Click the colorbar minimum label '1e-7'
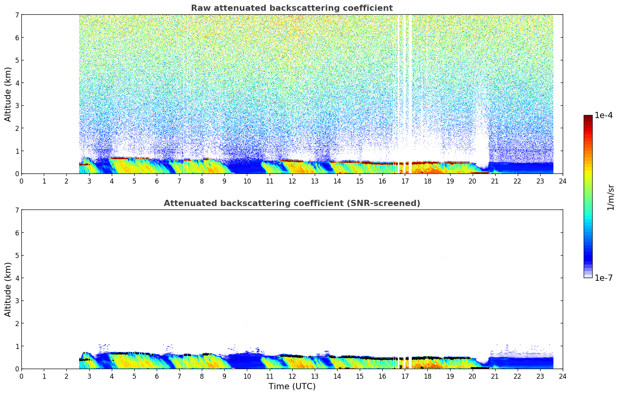 click(603, 278)
